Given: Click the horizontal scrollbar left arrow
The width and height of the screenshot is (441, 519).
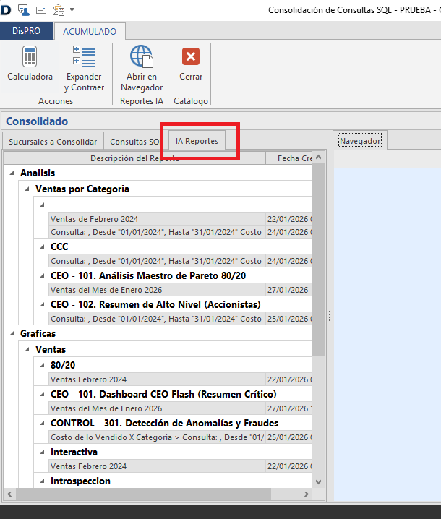Looking at the screenshot, I should click(9, 494).
